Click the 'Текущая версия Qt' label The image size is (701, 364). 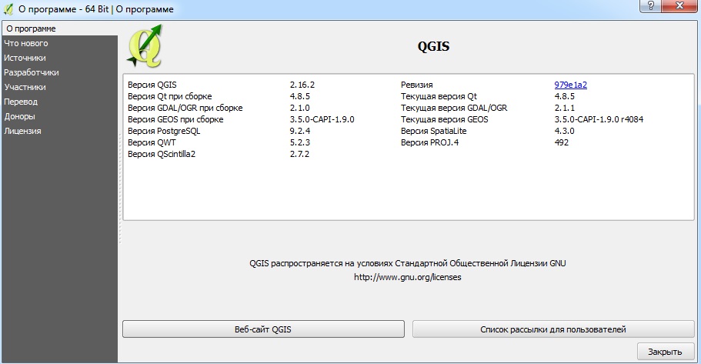(x=439, y=96)
